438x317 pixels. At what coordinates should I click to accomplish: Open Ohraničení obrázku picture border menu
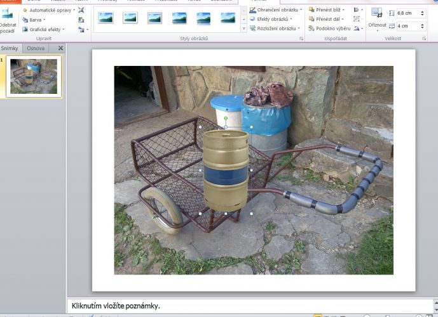tap(276, 10)
